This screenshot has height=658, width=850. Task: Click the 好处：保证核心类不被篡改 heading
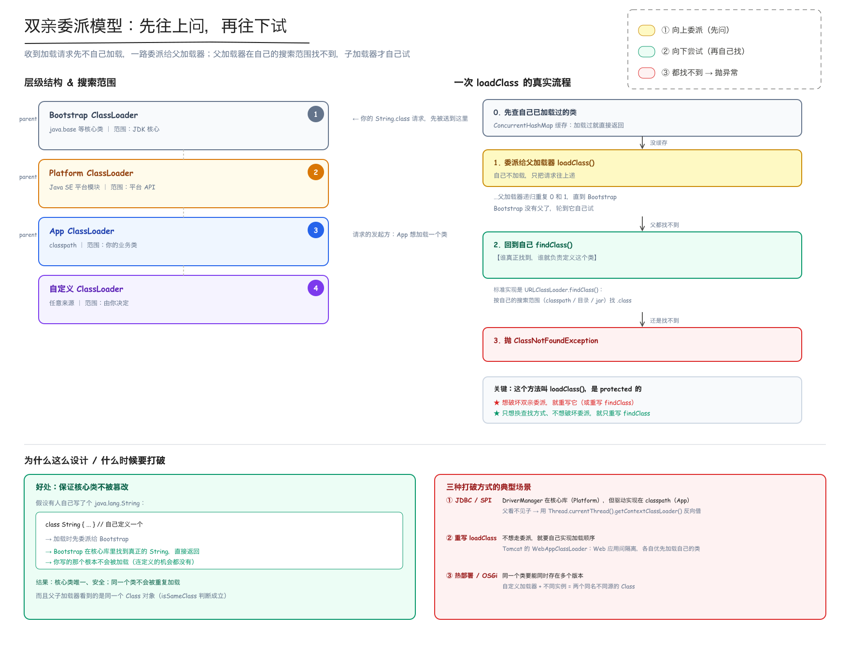tap(82, 487)
